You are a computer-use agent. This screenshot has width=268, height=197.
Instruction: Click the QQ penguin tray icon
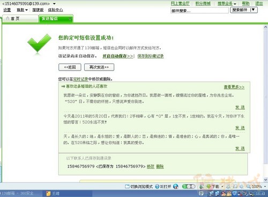pos(223,194)
